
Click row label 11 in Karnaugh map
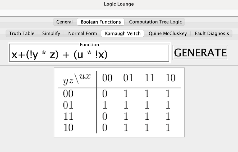(x=68, y=116)
